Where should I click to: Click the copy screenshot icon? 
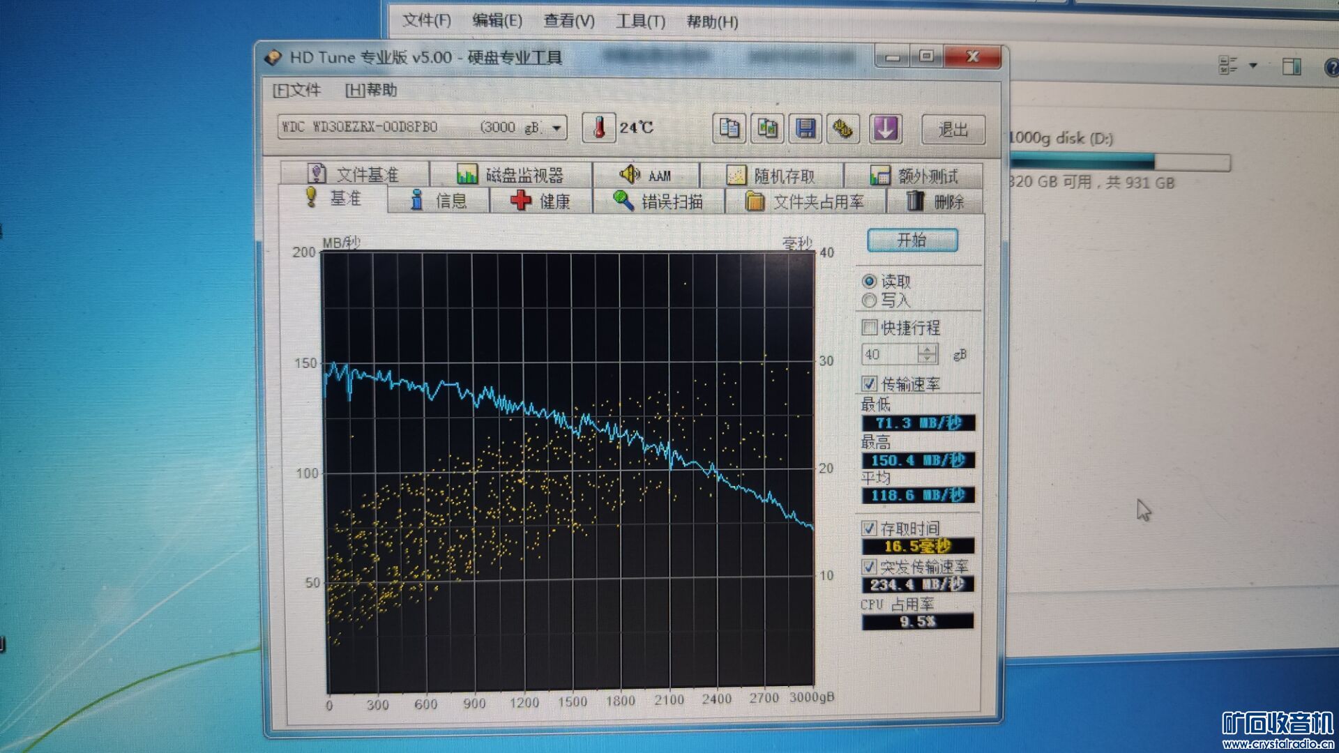[767, 129]
